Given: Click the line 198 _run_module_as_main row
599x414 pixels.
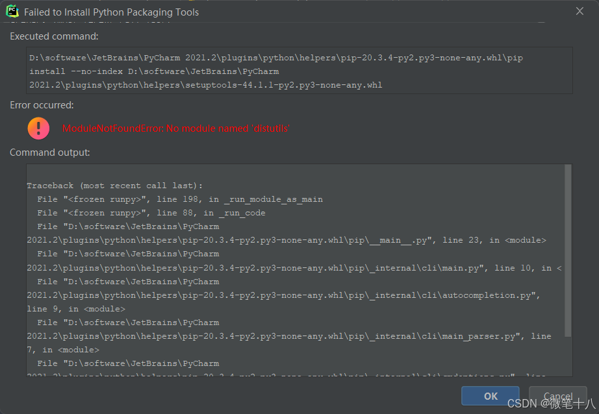Looking at the screenshot, I should coord(180,200).
